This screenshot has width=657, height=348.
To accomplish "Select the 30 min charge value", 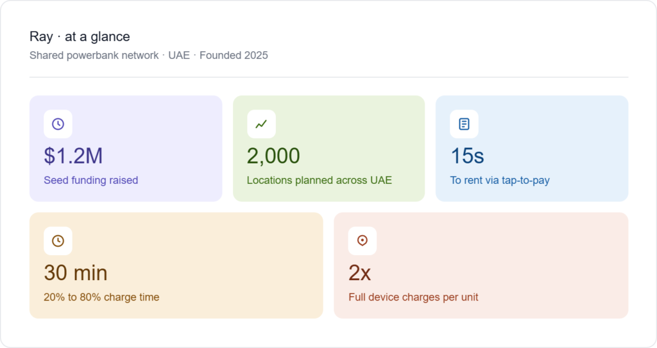I will [76, 273].
